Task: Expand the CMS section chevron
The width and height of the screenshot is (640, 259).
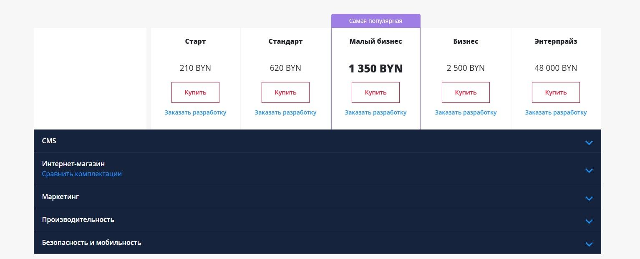Action: [x=589, y=142]
